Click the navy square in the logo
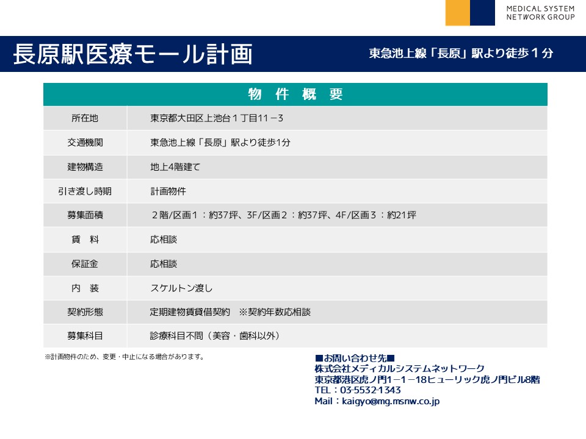Image resolution: width=586 pixels, height=439 pixels. point(482,13)
